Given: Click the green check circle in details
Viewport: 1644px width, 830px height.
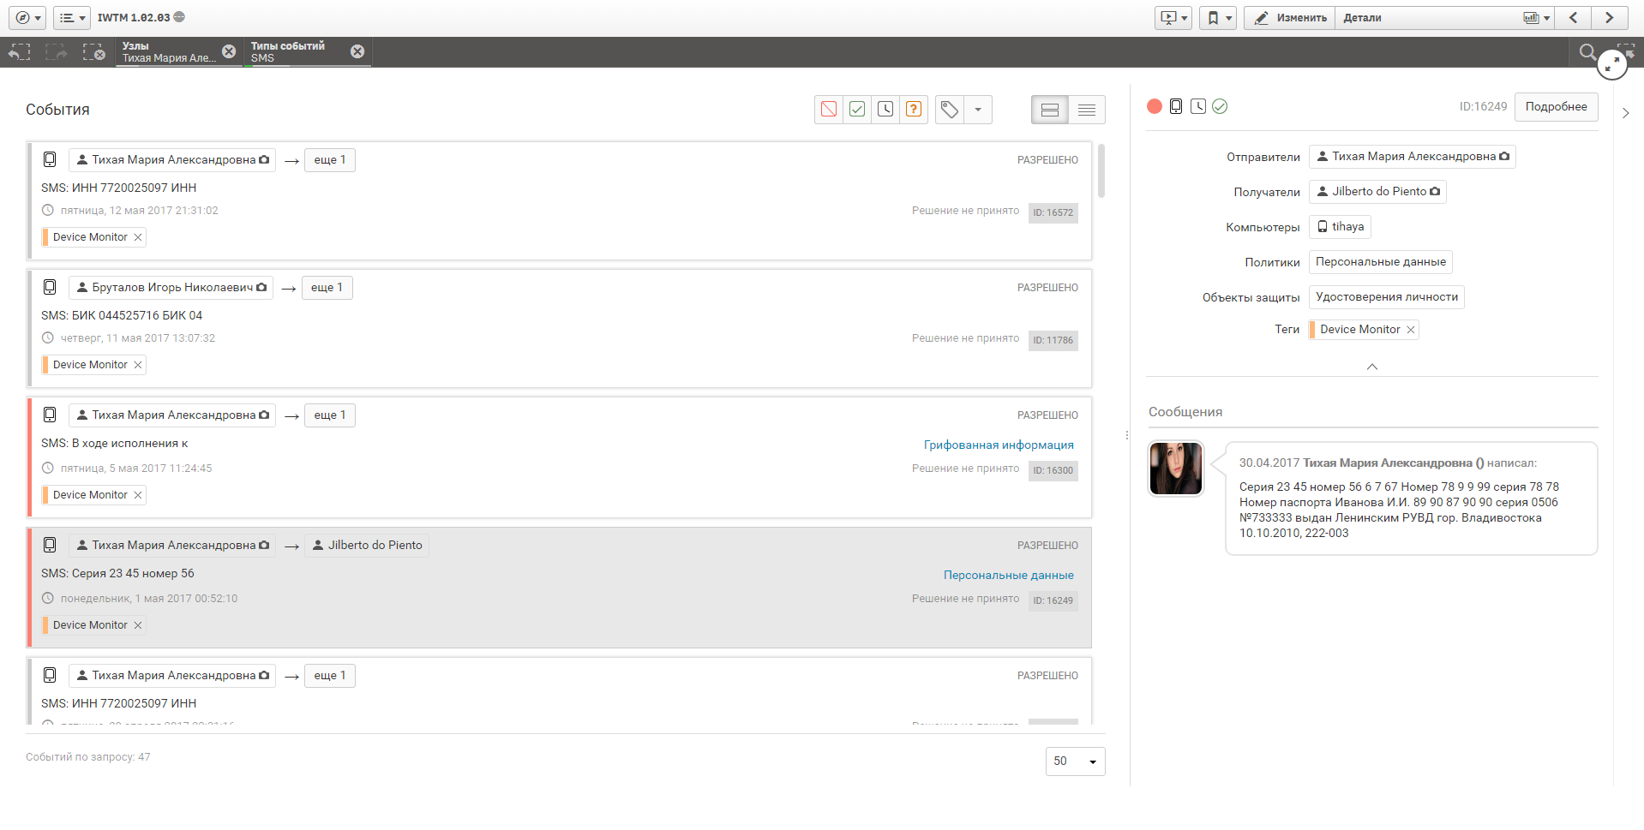Looking at the screenshot, I should pos(1220,106).
